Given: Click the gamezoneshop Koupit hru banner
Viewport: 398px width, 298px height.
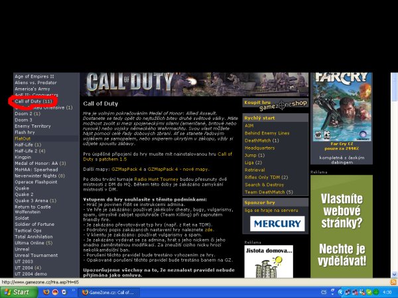Looking at the screenshot, I should pos(275,105).
